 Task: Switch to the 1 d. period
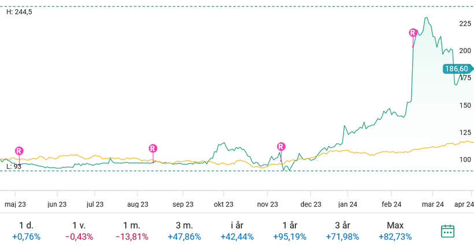pyautogui.click(x=26, y=231)
